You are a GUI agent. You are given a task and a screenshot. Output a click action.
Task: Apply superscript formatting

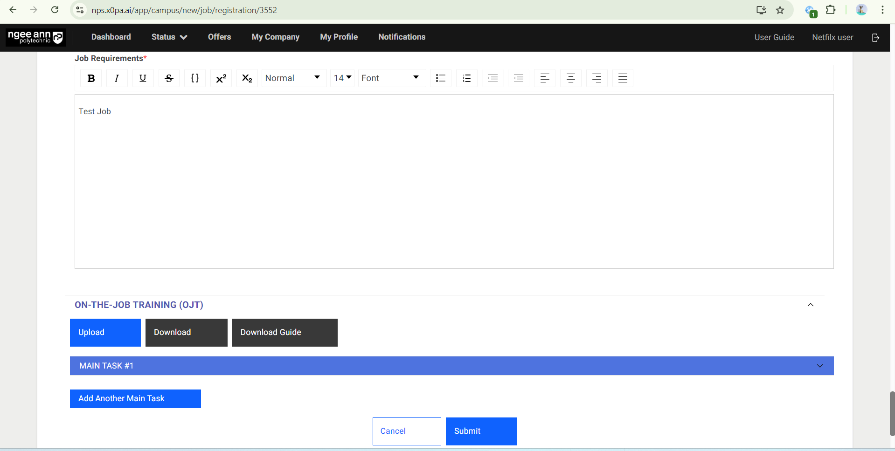click(x=221, y=78)
